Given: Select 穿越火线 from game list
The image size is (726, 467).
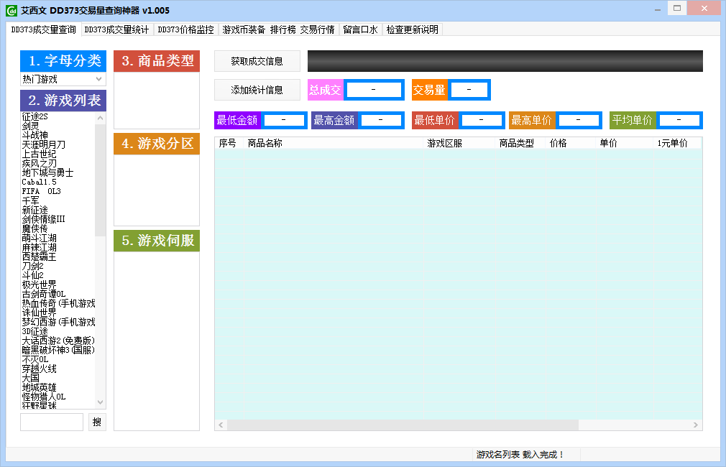Looking at the screenshot, I should pos(40,369).
